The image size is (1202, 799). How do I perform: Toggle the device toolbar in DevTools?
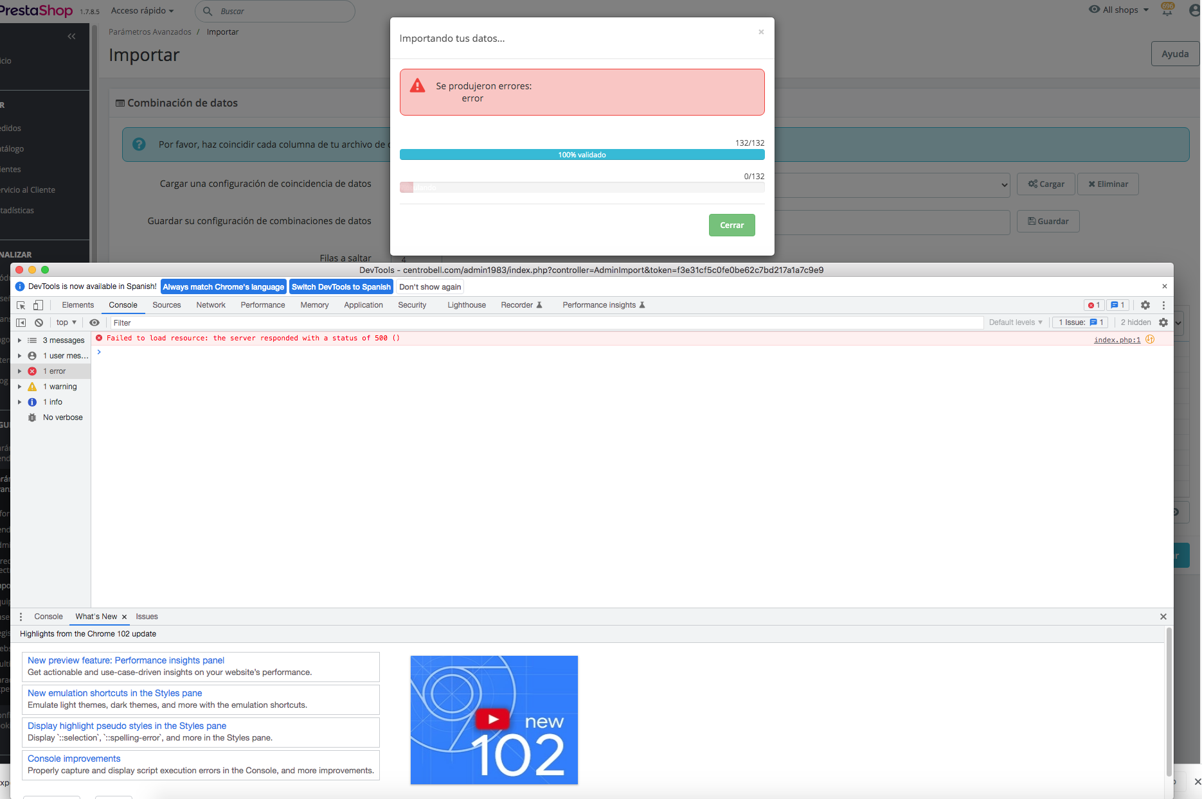pos(39,305)
